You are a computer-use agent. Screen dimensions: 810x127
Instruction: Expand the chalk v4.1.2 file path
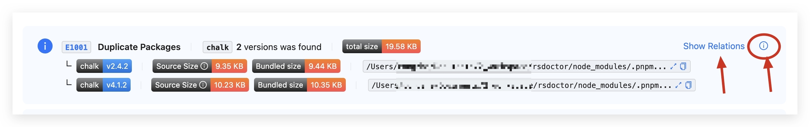[x=678, y=85]
